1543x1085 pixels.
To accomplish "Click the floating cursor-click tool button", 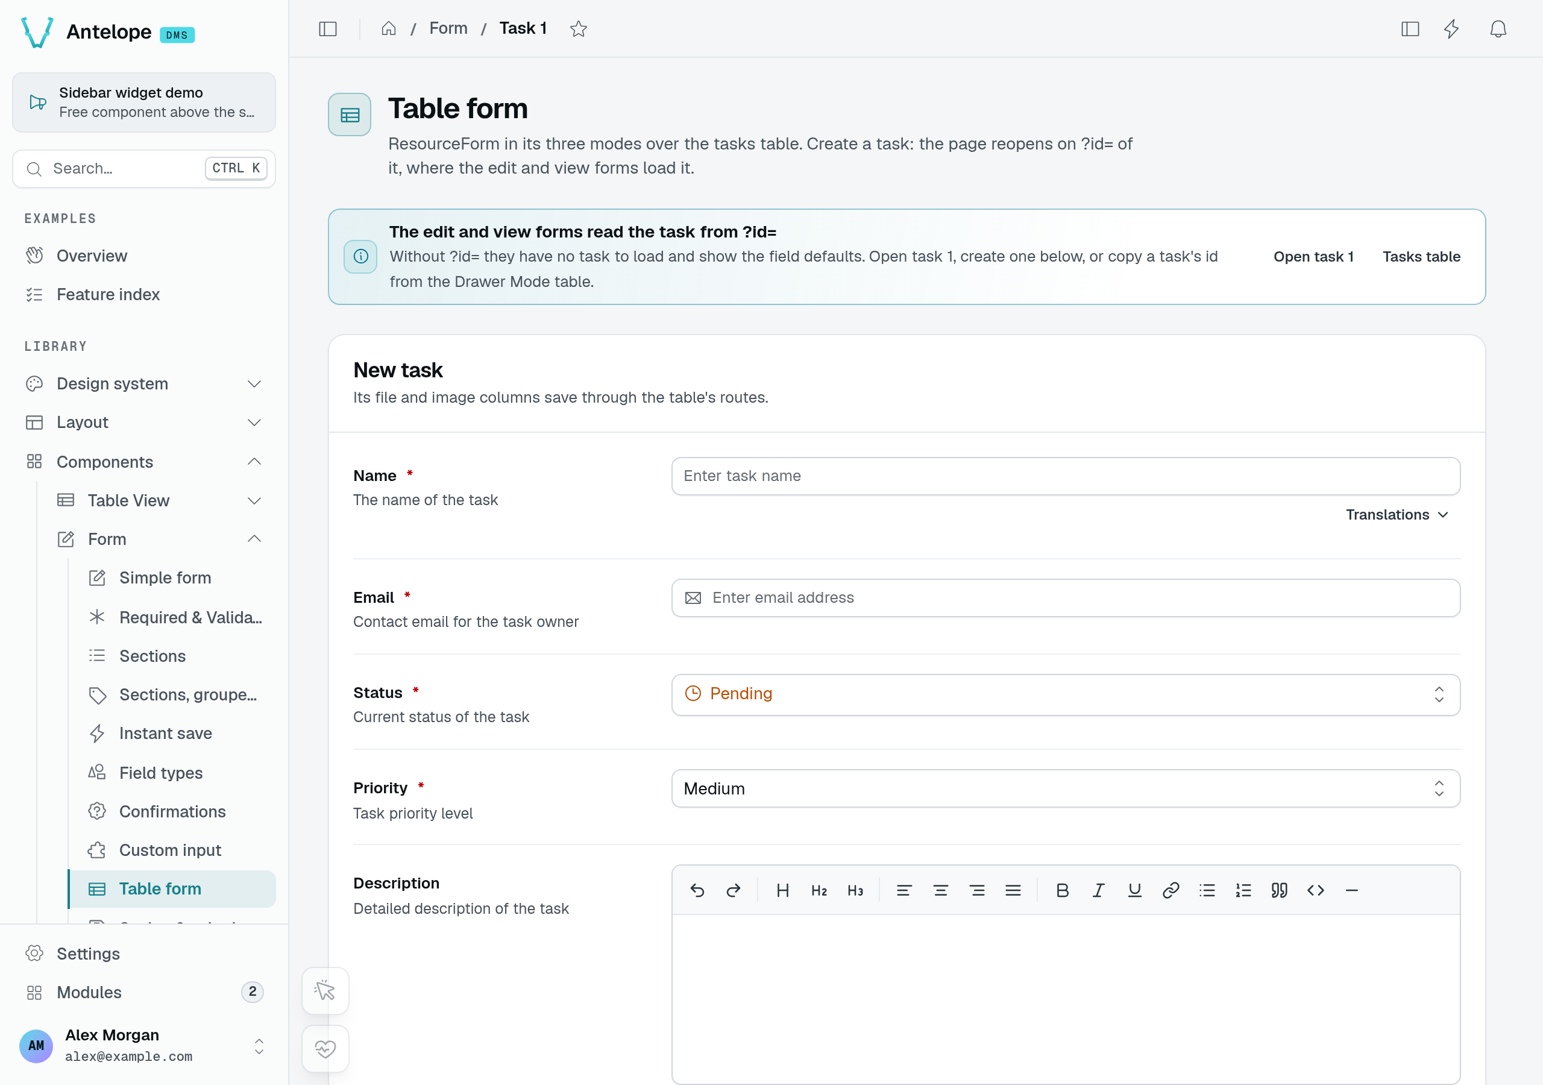I will click(x=325, y=990).
